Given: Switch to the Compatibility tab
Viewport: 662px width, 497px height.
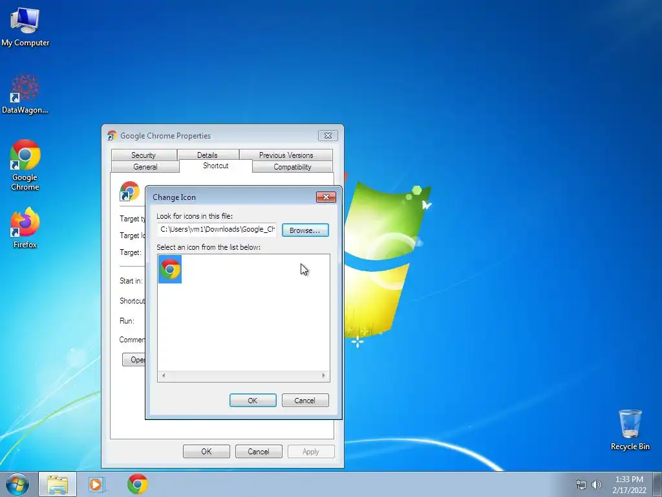Looking at the screenshot, I should click(x=292, y=167).
